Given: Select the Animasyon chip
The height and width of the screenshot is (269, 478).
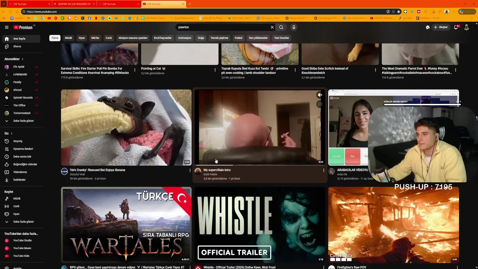Looking at the screenshot, I should click(x=184, y=38).
